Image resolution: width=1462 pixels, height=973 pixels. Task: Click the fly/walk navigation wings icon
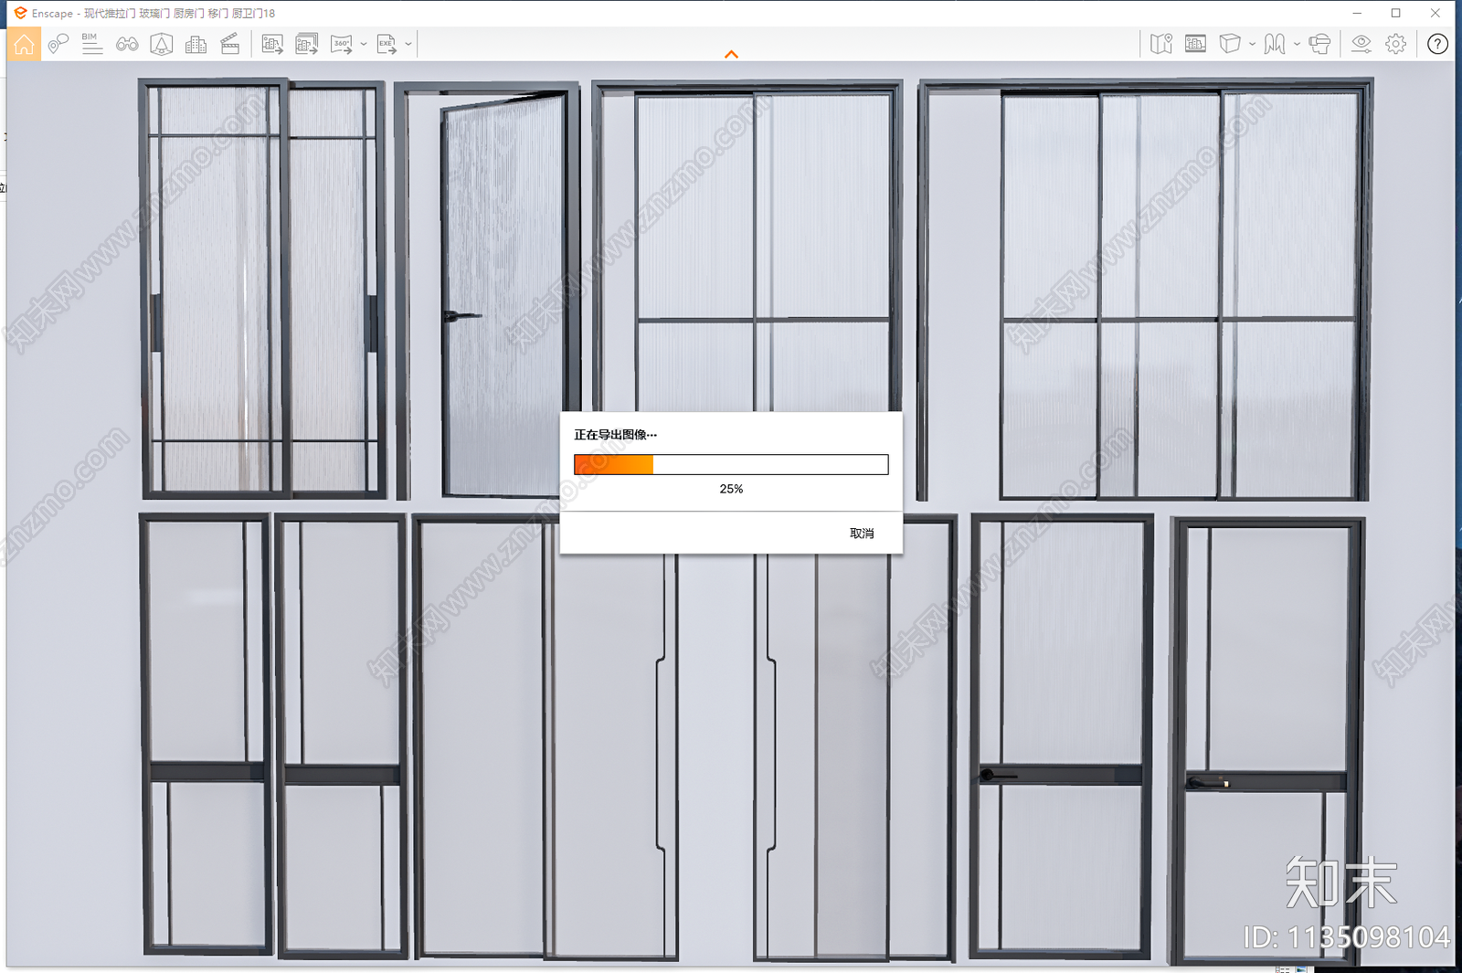(1275, 44)
